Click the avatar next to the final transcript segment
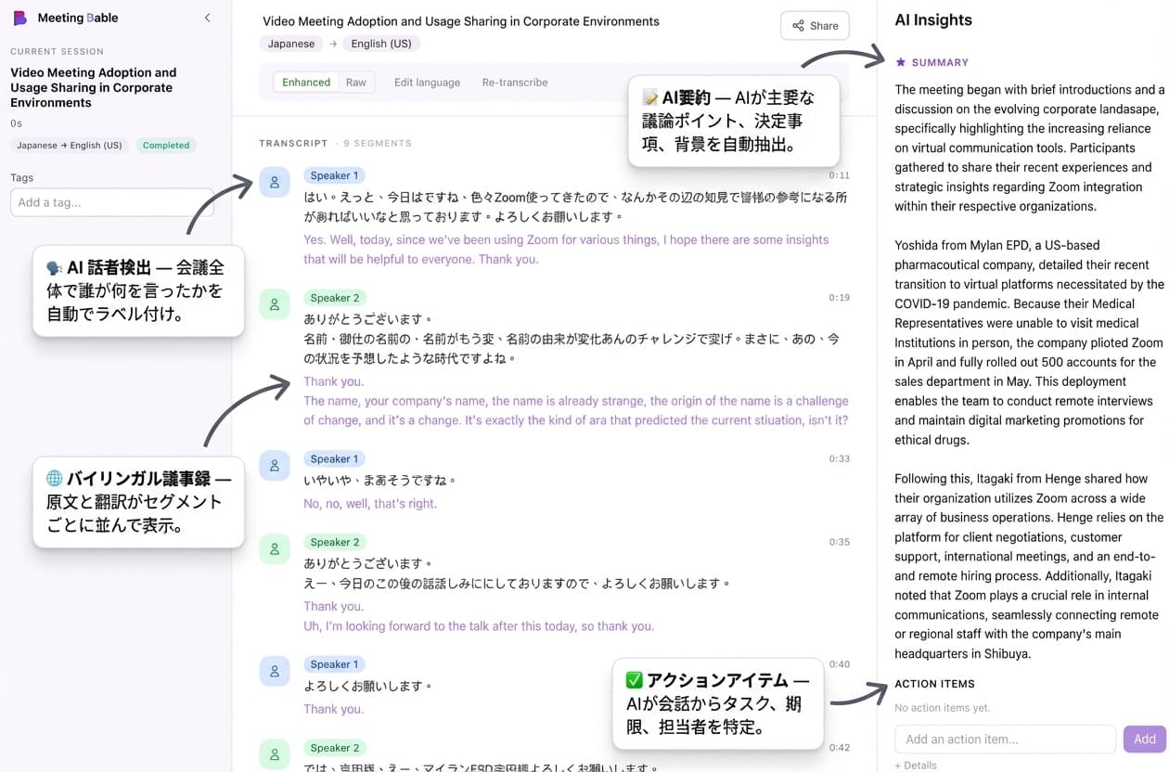The image size is (1169, 772). pos(275,755)
